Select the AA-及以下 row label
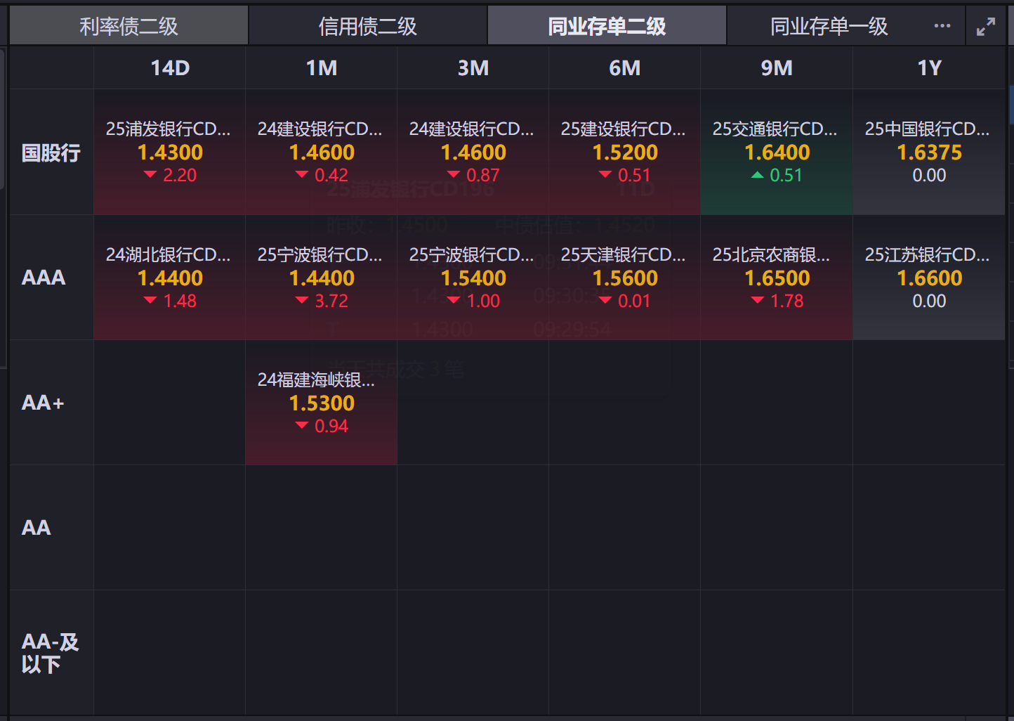Viewport: 1014px width, 721px height. coord(50,653)
